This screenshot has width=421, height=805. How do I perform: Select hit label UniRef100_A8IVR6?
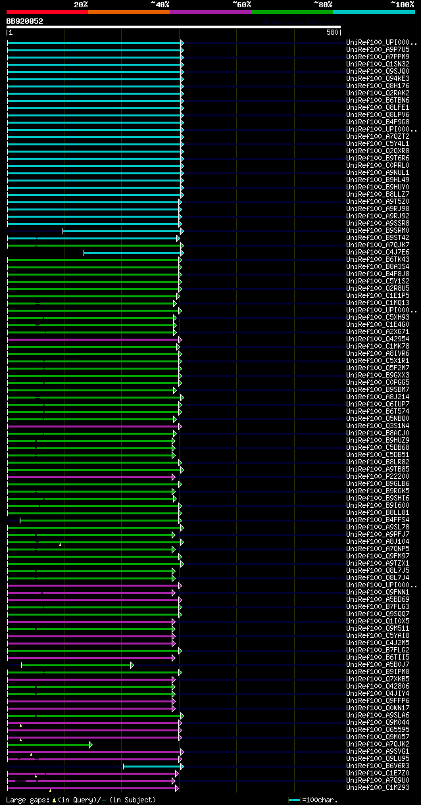pyautogui.click(x=378, y=353)
